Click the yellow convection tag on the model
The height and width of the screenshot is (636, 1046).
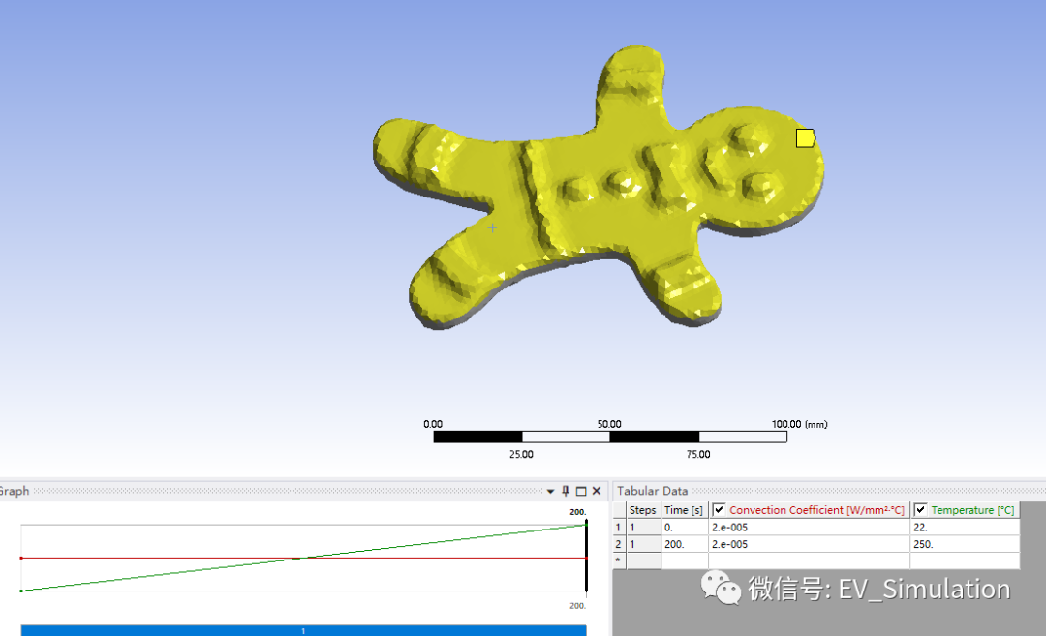coord(805,138)
